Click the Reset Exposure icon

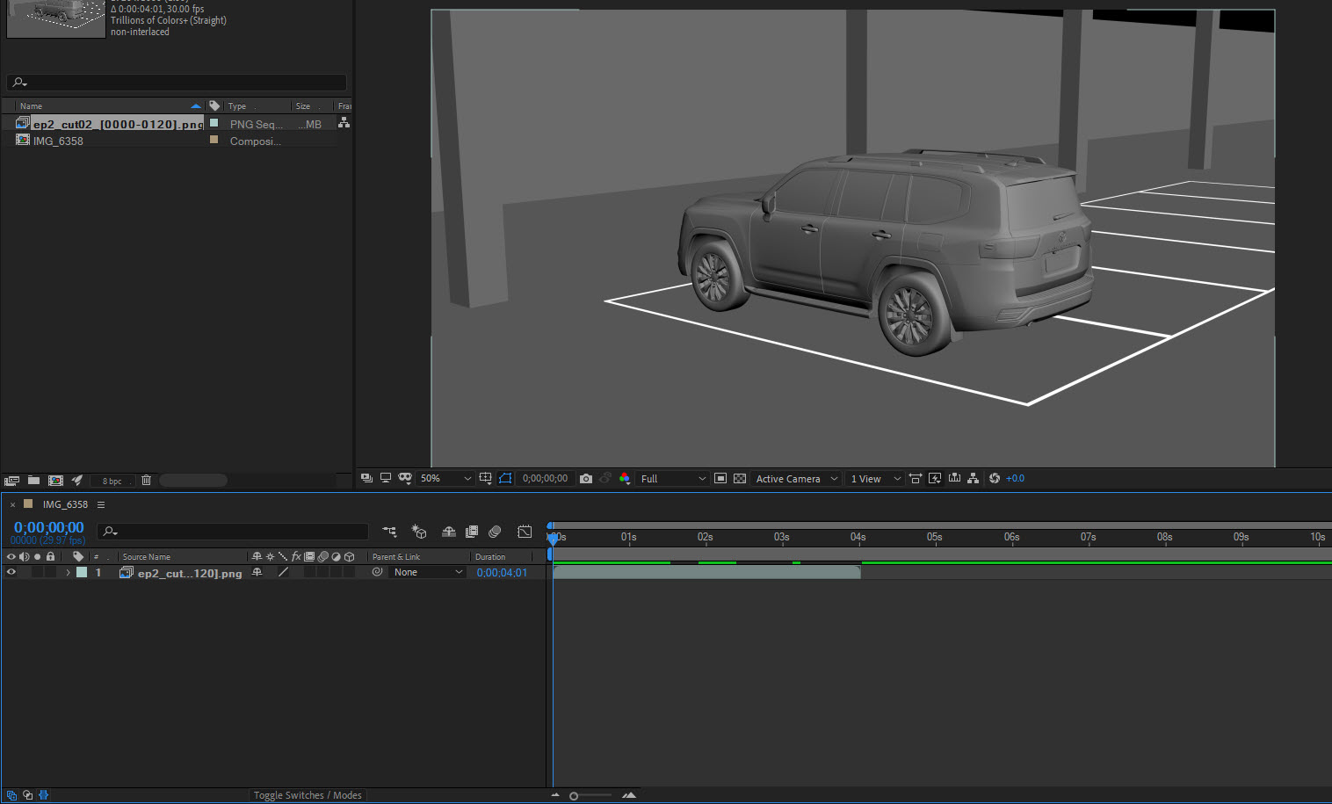995,479
